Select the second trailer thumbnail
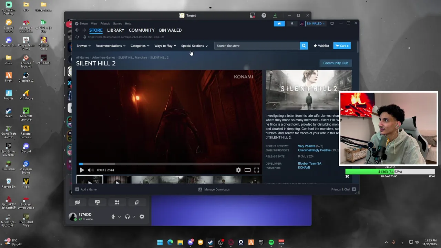 click(x=117, y=180)
